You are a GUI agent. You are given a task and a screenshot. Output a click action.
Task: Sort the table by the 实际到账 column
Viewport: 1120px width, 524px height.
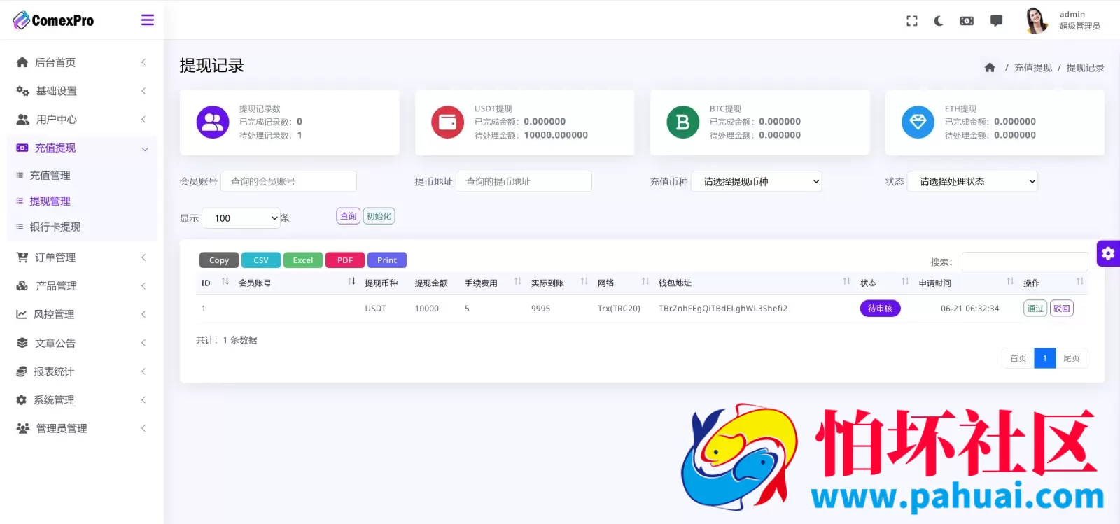pyautogui.click(x=559, y=283)
